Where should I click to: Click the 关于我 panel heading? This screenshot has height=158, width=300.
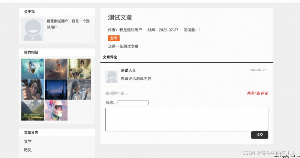pyautogui.click(x=29, y=12)
